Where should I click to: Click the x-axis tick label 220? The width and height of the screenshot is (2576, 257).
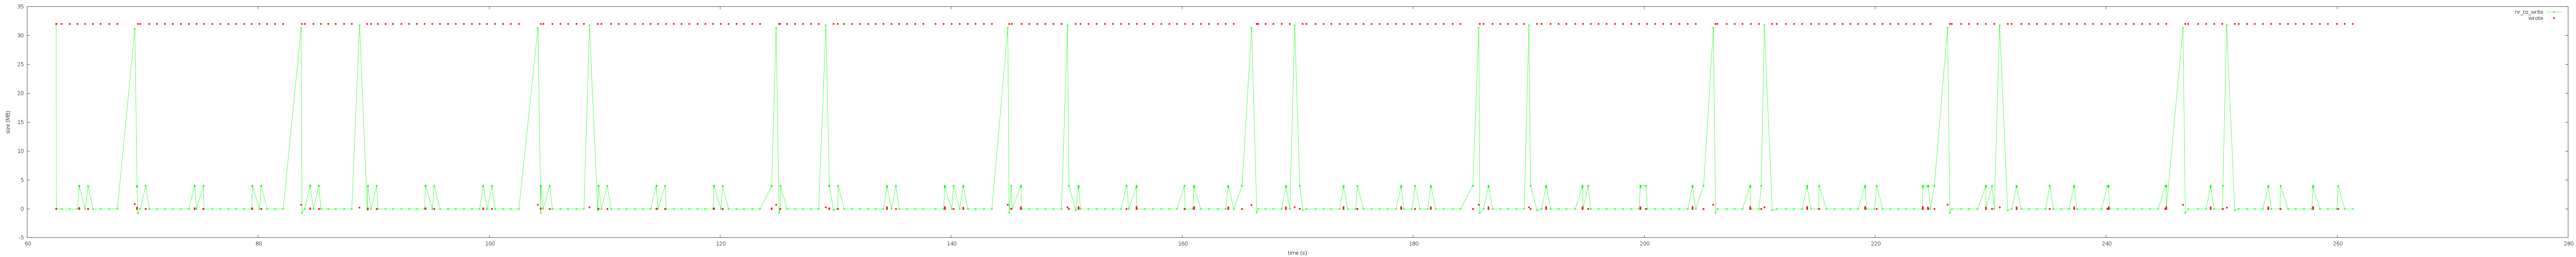point(1876,243)
